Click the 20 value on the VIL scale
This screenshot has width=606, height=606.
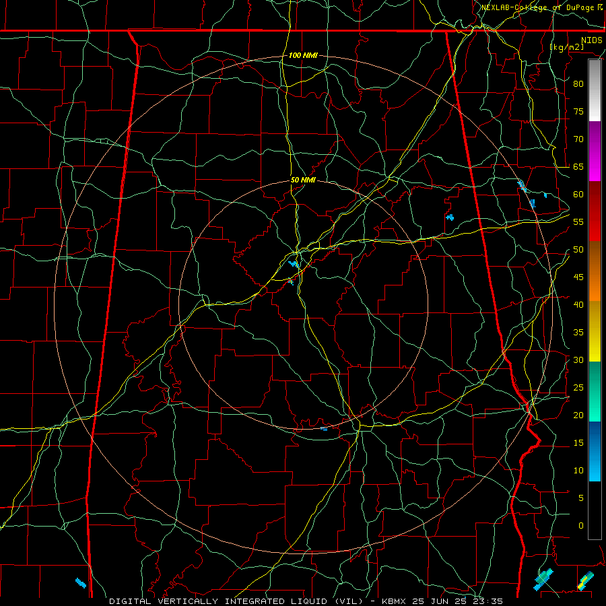[578, 415]
